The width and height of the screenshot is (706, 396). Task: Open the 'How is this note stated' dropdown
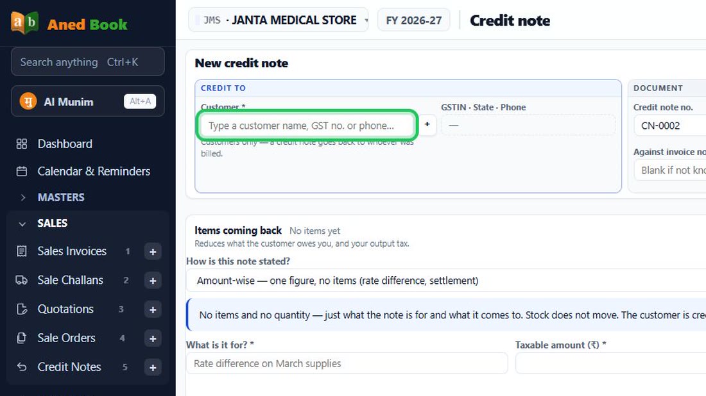tap(446, 281)
